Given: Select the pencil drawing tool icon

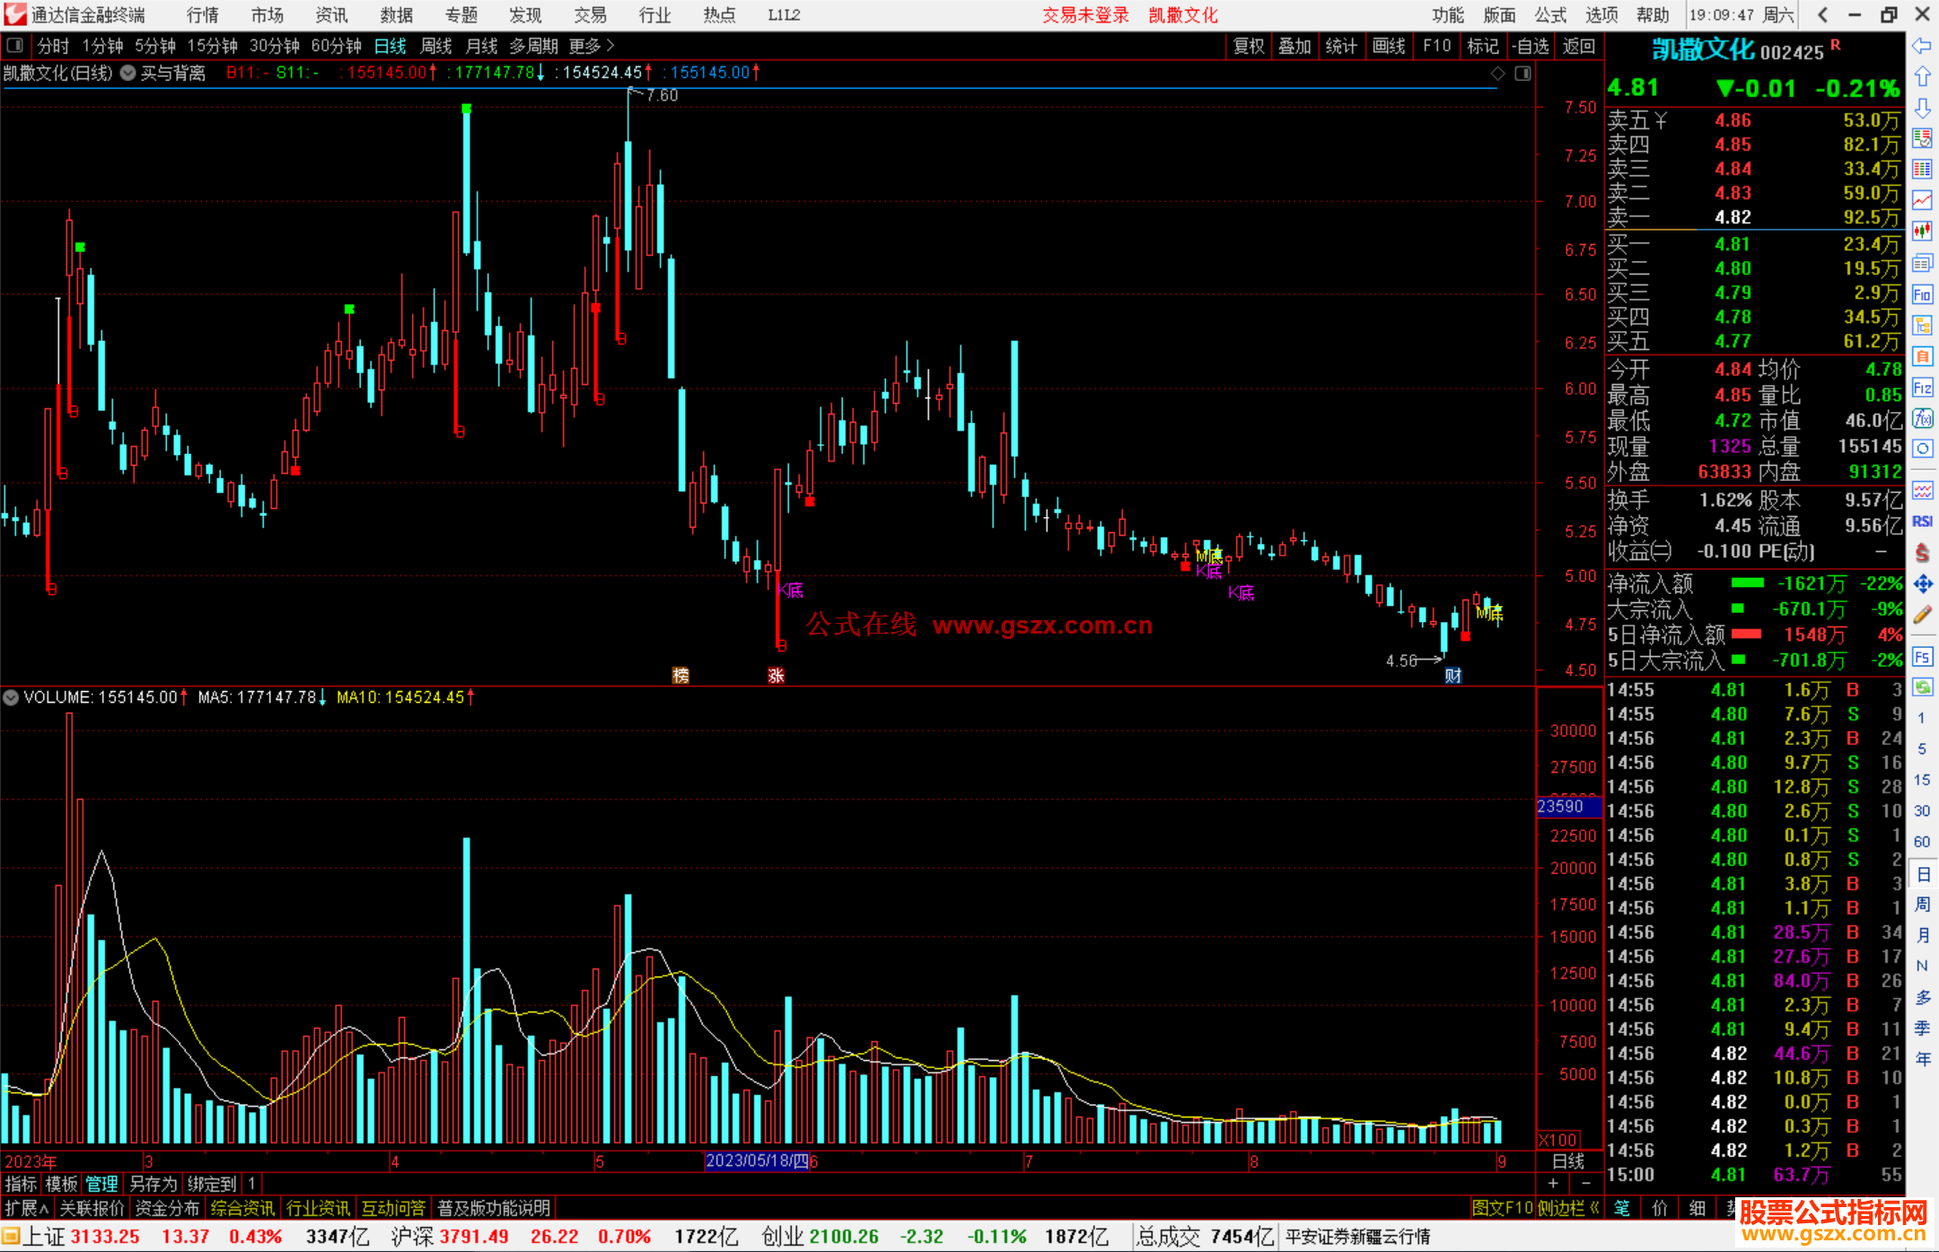Looking at the screenshot, I should pos(1922,615).
